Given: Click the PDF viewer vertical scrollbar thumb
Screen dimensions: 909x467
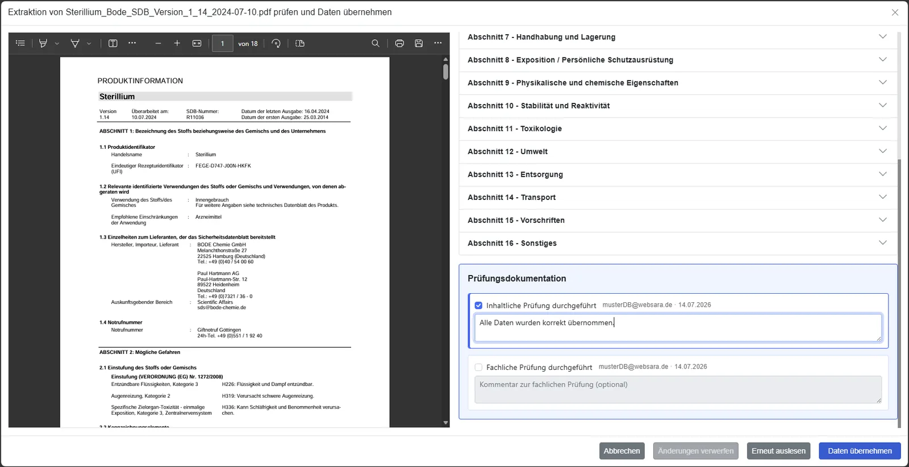Looking at the screenshot, I should (445, 72).
